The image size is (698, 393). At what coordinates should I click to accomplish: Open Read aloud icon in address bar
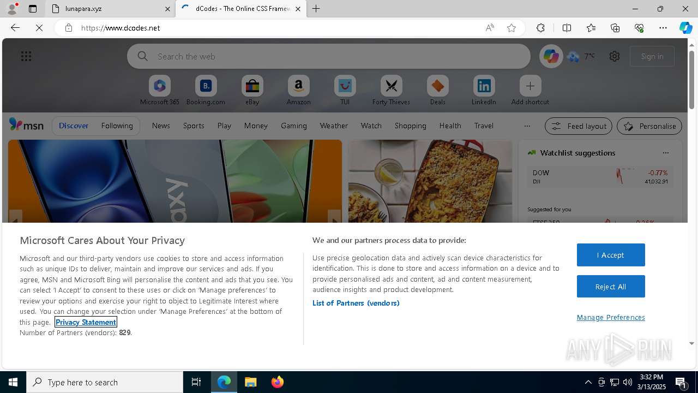(490, 28)
